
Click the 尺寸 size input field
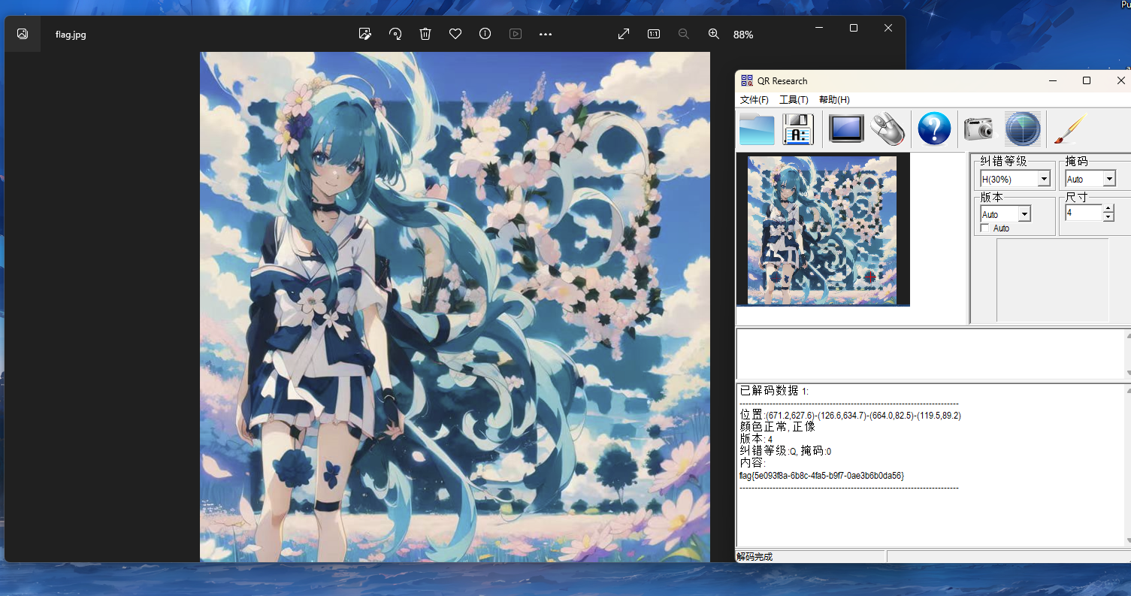coord(1084,213)
